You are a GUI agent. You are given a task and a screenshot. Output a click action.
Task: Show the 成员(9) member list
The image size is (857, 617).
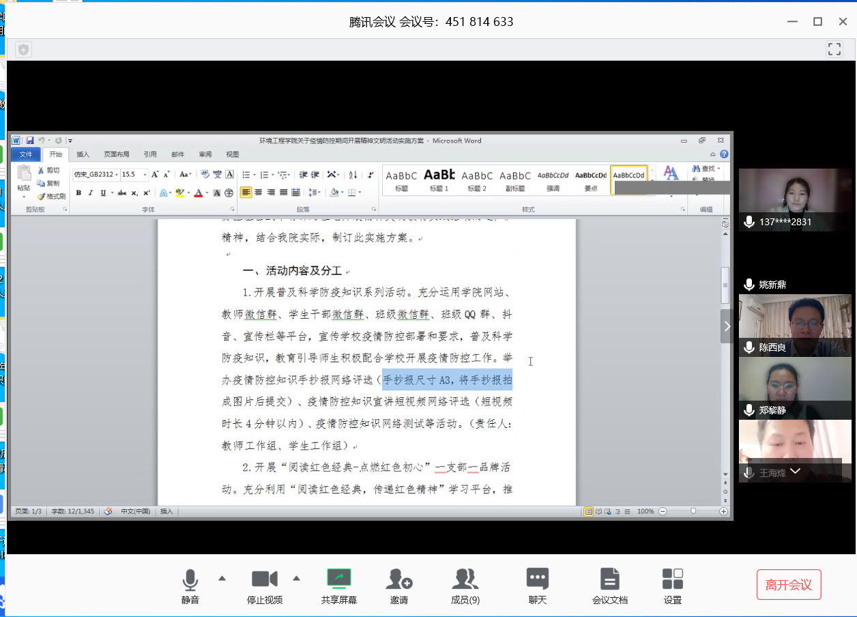465,586
